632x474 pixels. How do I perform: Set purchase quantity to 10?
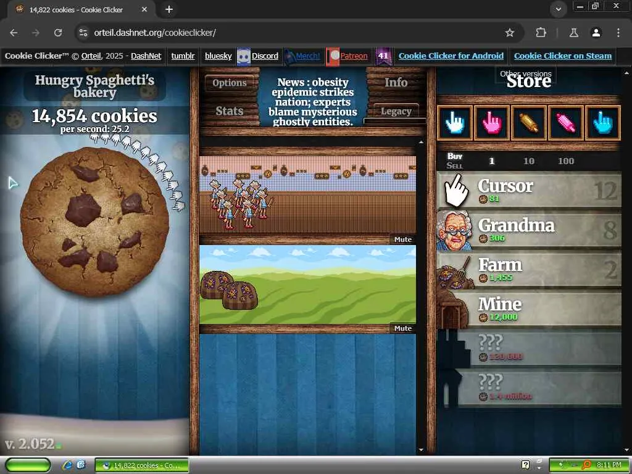tap(529, 161)
